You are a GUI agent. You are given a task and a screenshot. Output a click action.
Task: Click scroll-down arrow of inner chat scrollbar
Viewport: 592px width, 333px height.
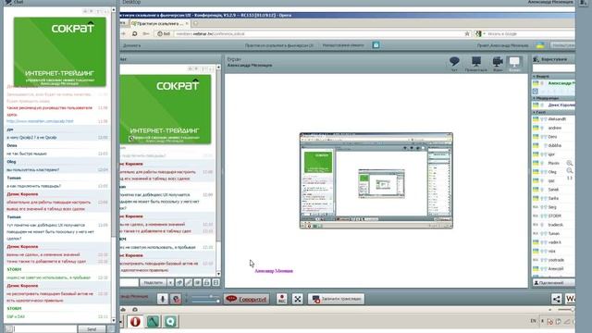pos(218,274)
